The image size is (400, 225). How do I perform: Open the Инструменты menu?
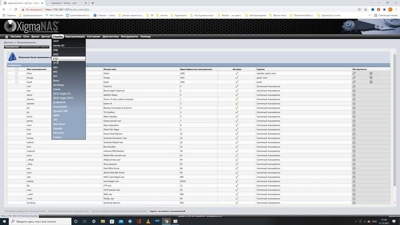(129, 36)
